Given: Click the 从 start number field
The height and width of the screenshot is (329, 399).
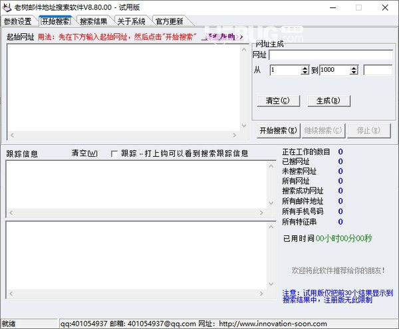Looking at the screenshot, I should [x=285, y=70].
